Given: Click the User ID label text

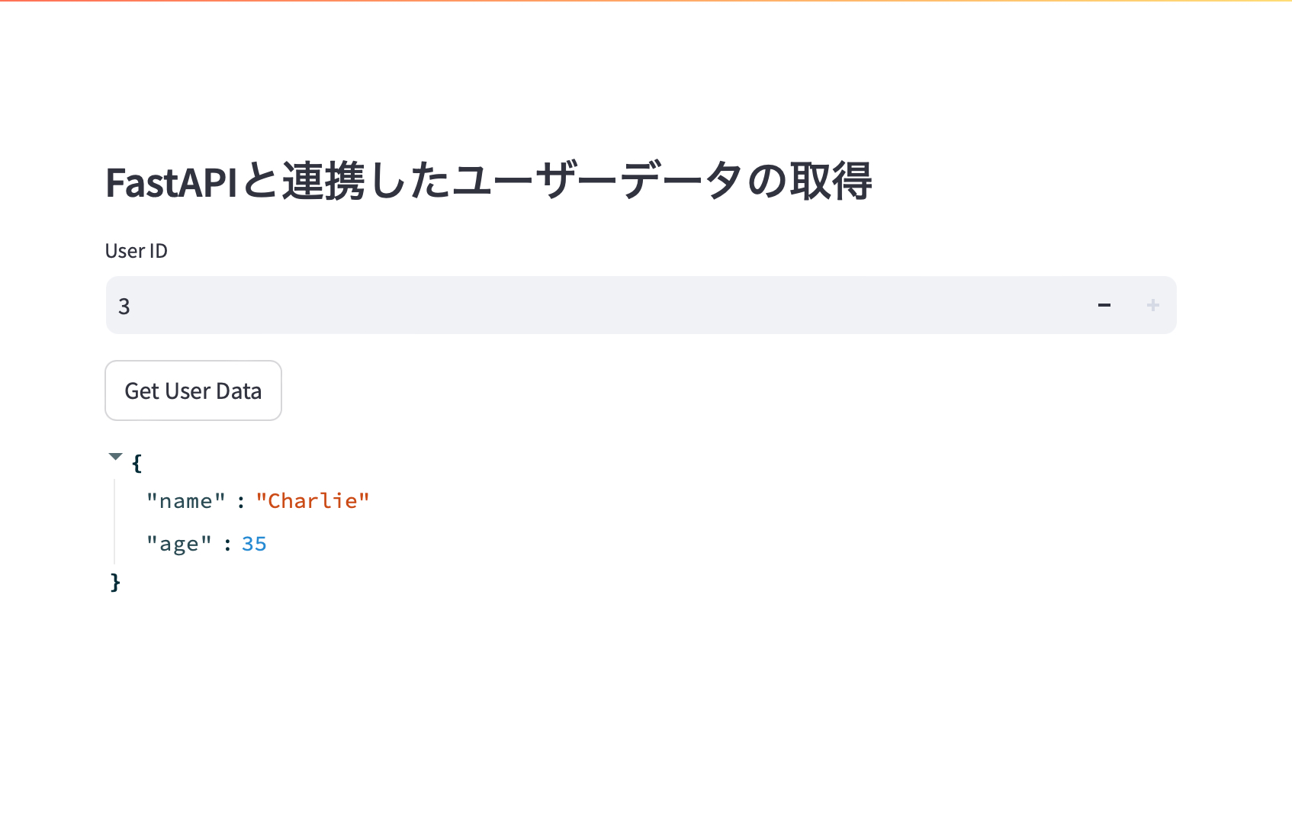Looking at the screenshot, I should [x=137, y=250].
